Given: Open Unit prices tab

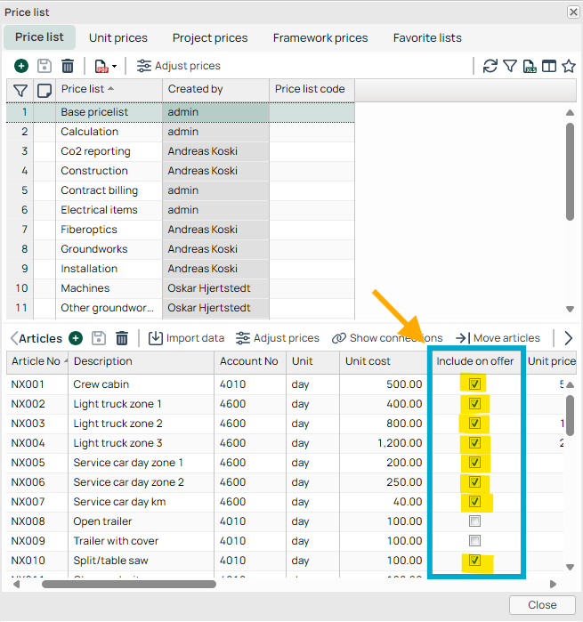Looking at the screenshot, I should click(118, 37).
